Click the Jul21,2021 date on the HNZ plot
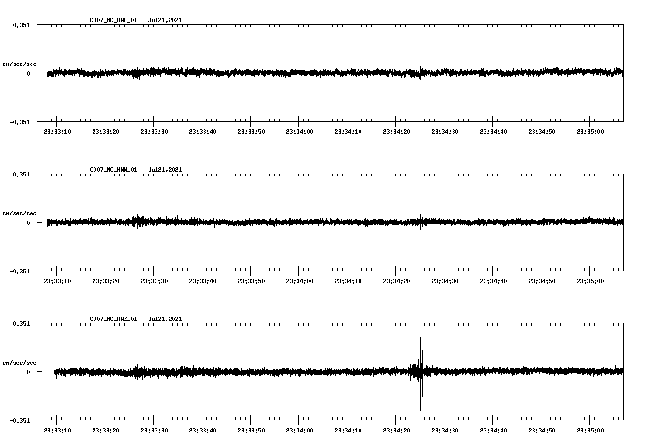This screenshot has height=448, width=658. click(165, 319)
